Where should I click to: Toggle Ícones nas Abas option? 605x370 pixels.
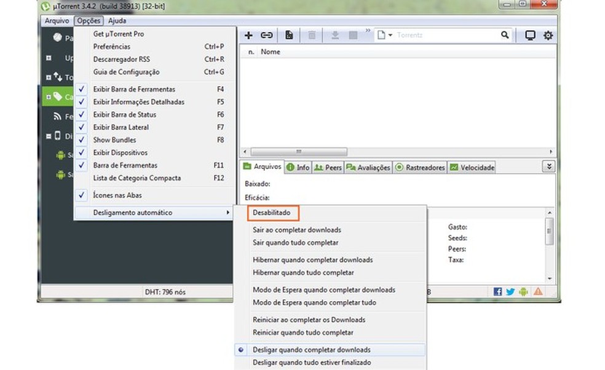coord(154,195)
